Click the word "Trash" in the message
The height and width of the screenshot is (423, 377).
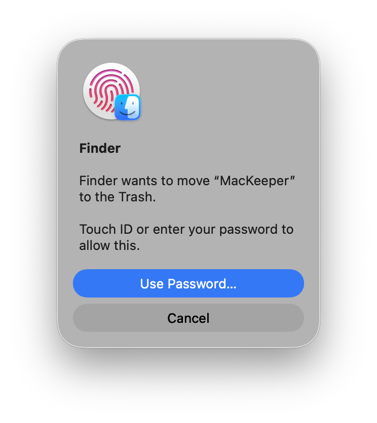135,197
